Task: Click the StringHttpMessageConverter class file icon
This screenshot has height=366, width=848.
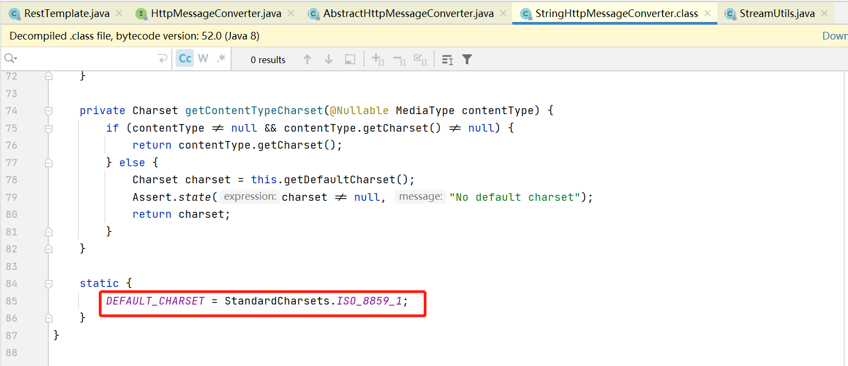Action: (x=526, y=14)
